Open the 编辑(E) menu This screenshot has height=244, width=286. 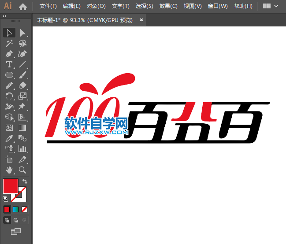click(x=72, y=6)
